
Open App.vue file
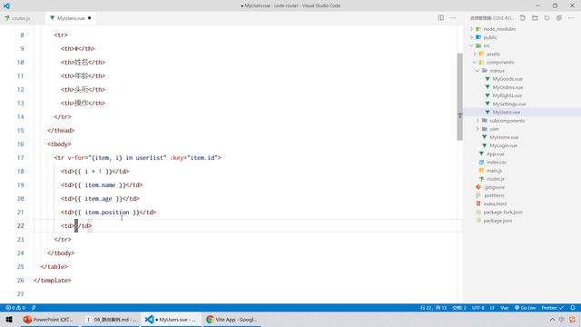(x=496, y=154)
